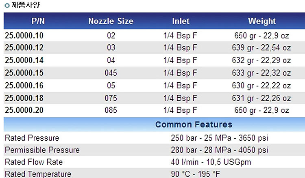305x178 pixels.
Task: Click part number 25.0000.14
Action: tap(24, 60)
